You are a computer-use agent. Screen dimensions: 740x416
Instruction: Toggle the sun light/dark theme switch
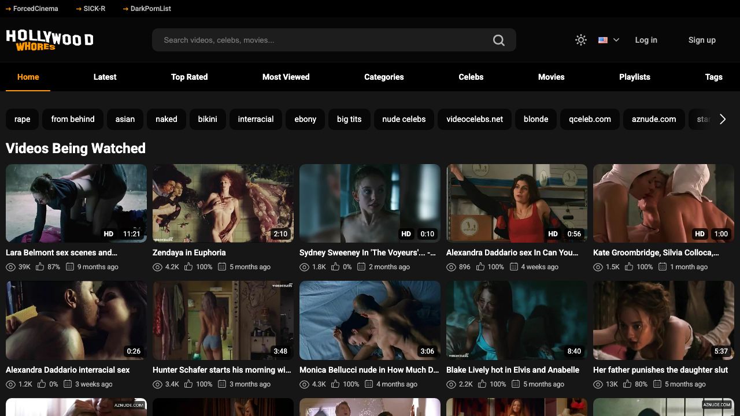(581, 40)
